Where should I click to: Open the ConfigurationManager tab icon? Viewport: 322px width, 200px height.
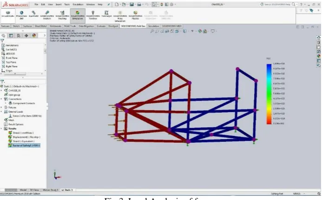[x=19, y=35]
